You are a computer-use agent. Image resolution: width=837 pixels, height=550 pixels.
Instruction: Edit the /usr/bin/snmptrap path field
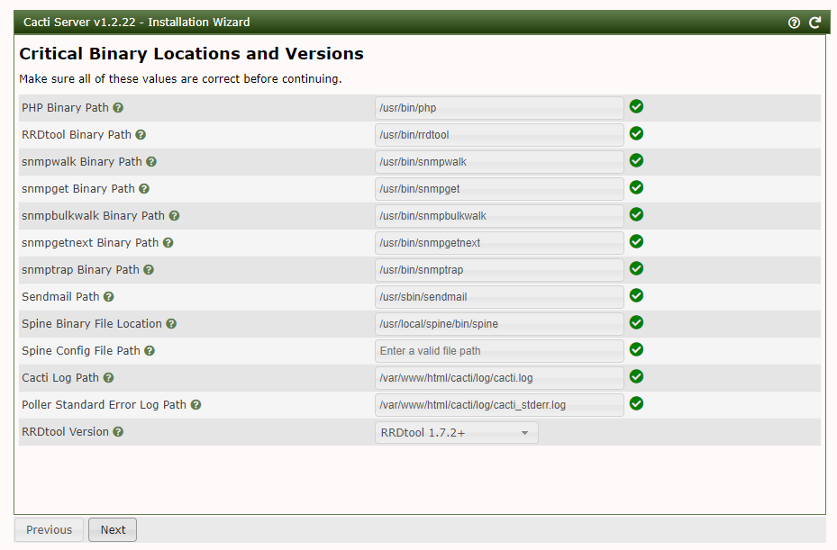499,270
